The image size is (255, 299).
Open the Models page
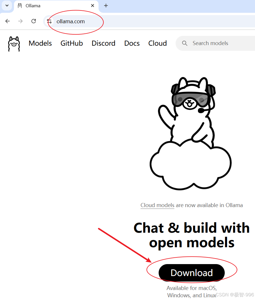40,43
